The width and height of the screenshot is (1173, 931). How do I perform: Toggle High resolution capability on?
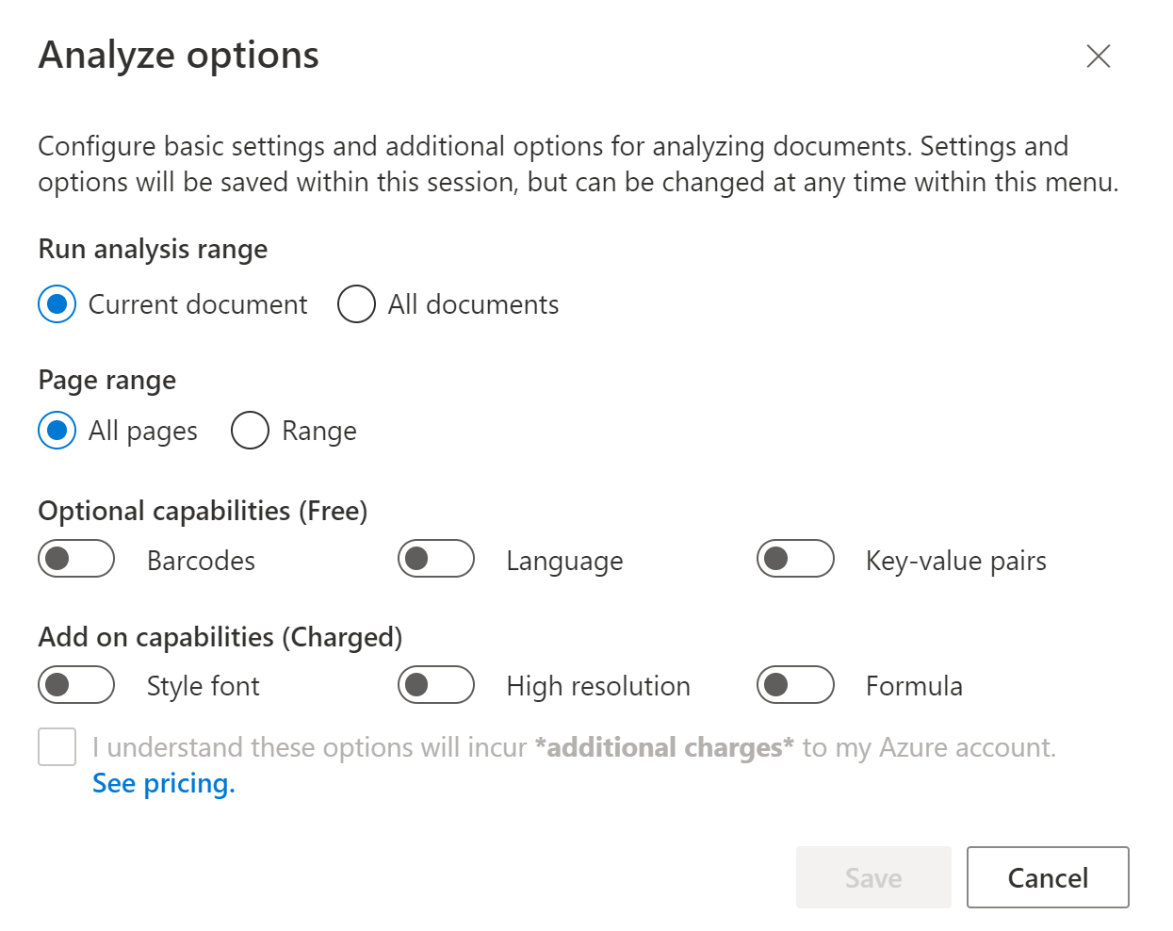pyautogui.click(x=435, y=685)
